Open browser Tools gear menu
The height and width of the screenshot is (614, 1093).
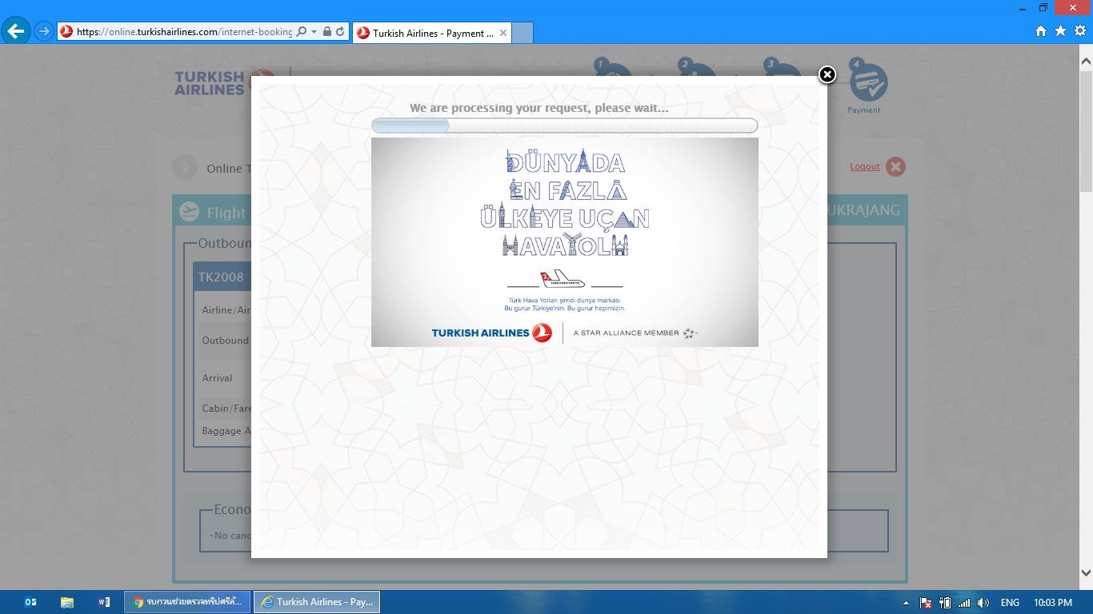pyautogui.click(x=1080, y=31)
